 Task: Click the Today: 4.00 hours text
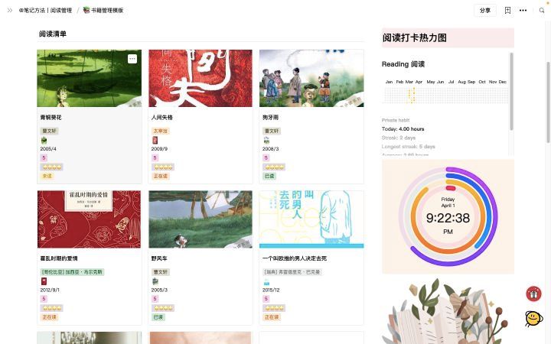pos(403,129)
